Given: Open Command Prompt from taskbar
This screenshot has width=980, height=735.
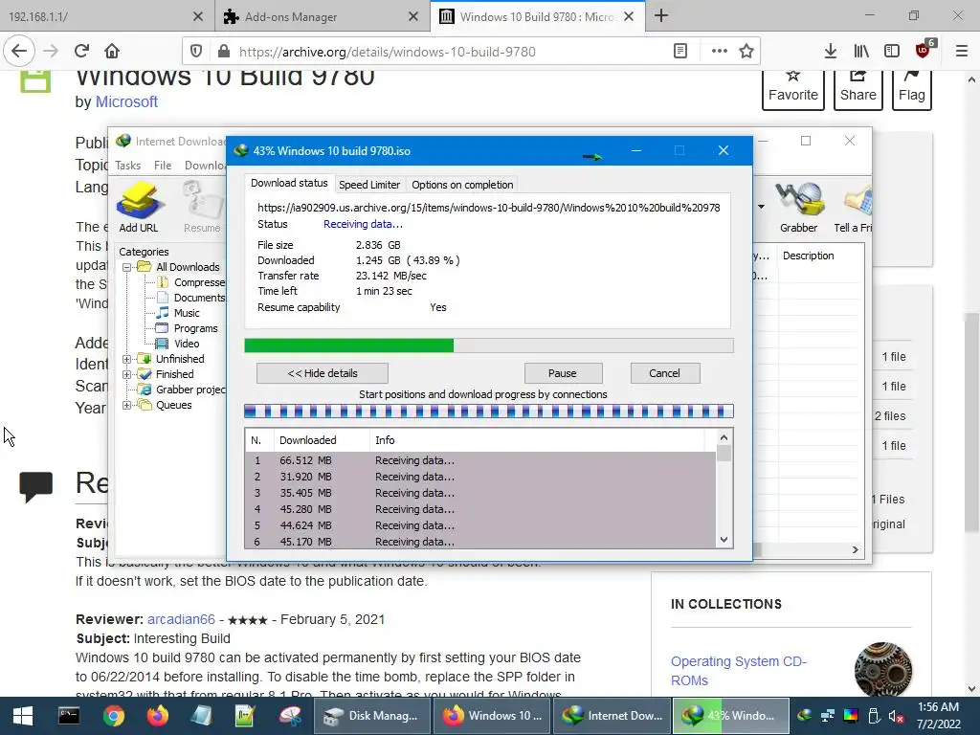Looking at the screenshot, I should click(69, 716).
